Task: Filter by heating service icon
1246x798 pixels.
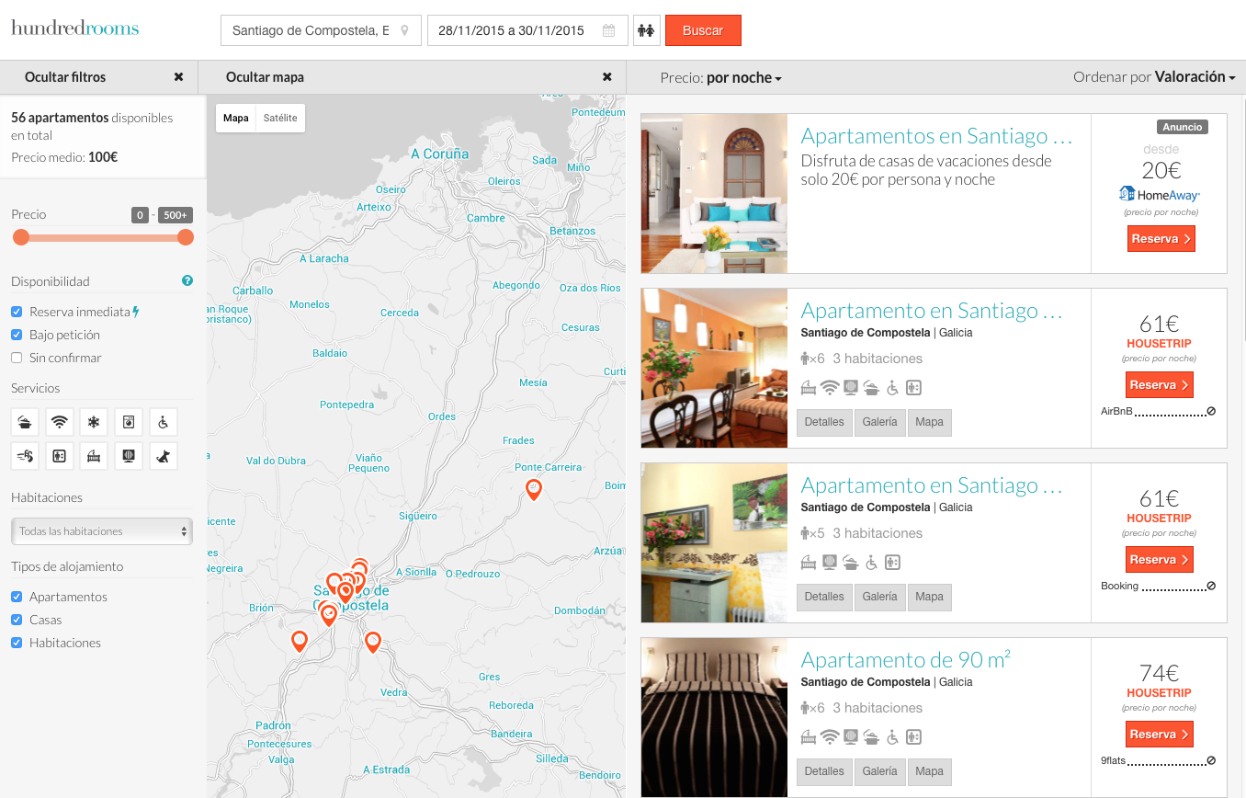Action: [x=25, y=455]
